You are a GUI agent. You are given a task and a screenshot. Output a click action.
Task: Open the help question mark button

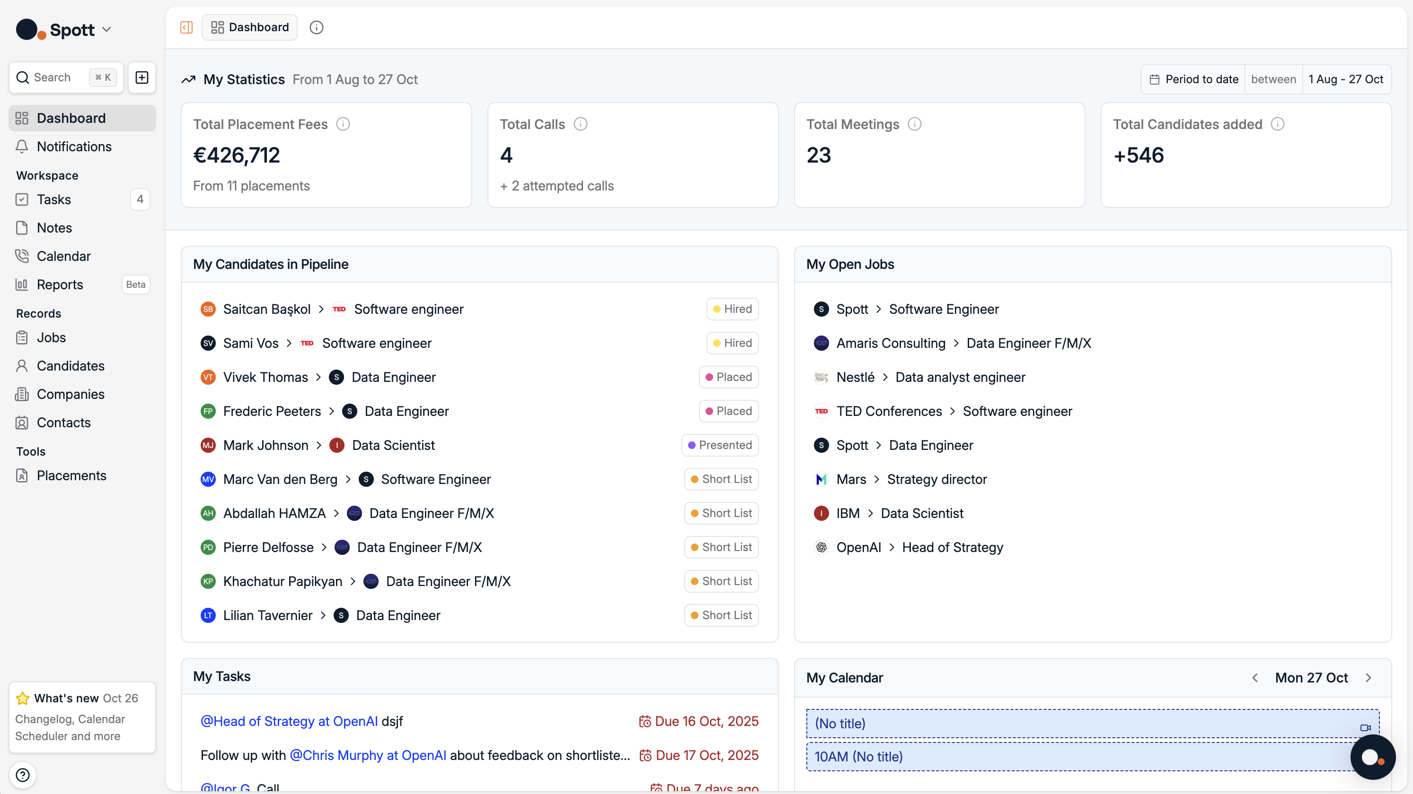(x=23, y=775)
